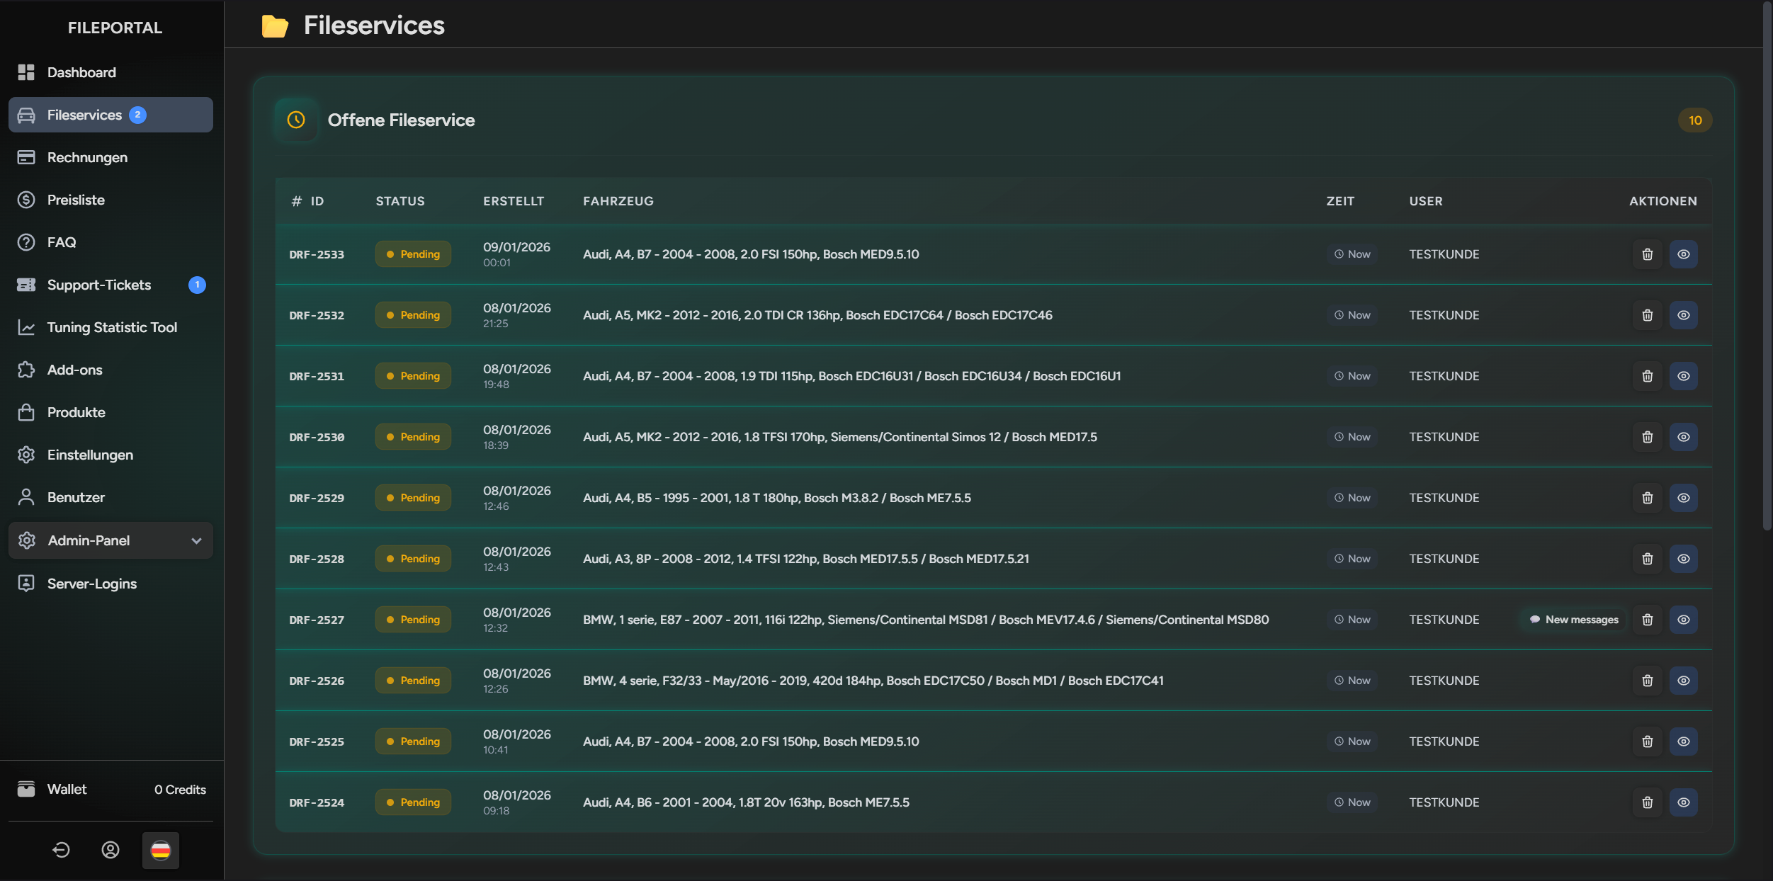Click the Wallet icon in sidebar

coord(26,789)
